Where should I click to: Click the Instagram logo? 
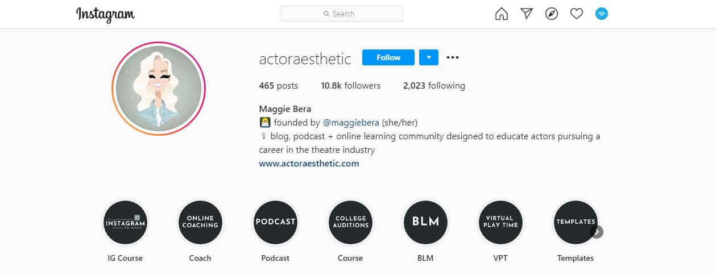[106, 14]
